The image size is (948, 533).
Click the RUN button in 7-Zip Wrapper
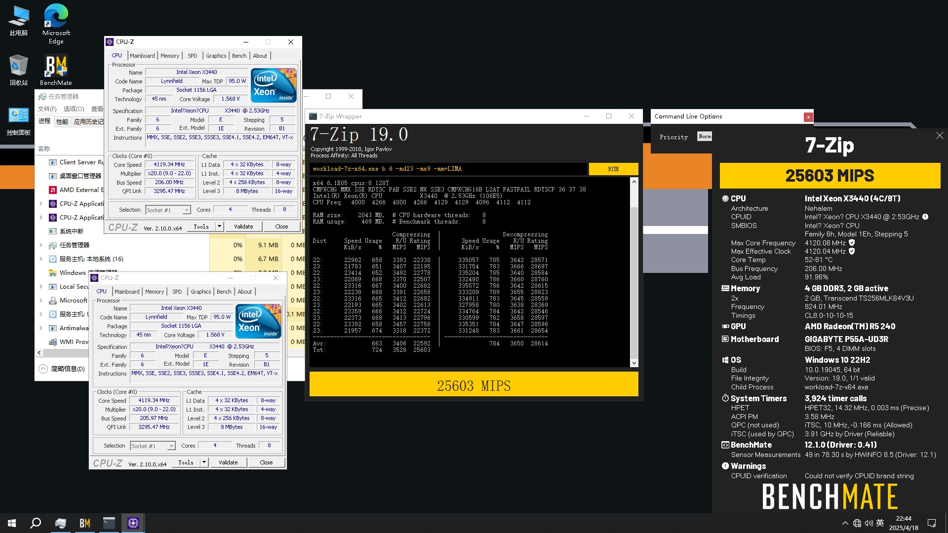[x=613, y=169]
